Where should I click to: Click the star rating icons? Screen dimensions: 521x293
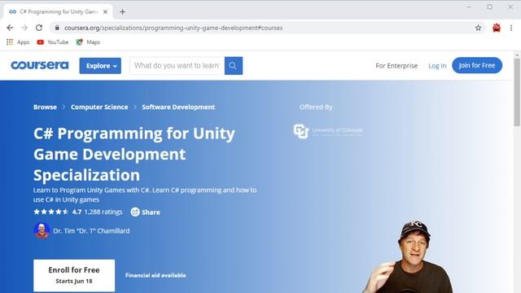click(50, 212)
